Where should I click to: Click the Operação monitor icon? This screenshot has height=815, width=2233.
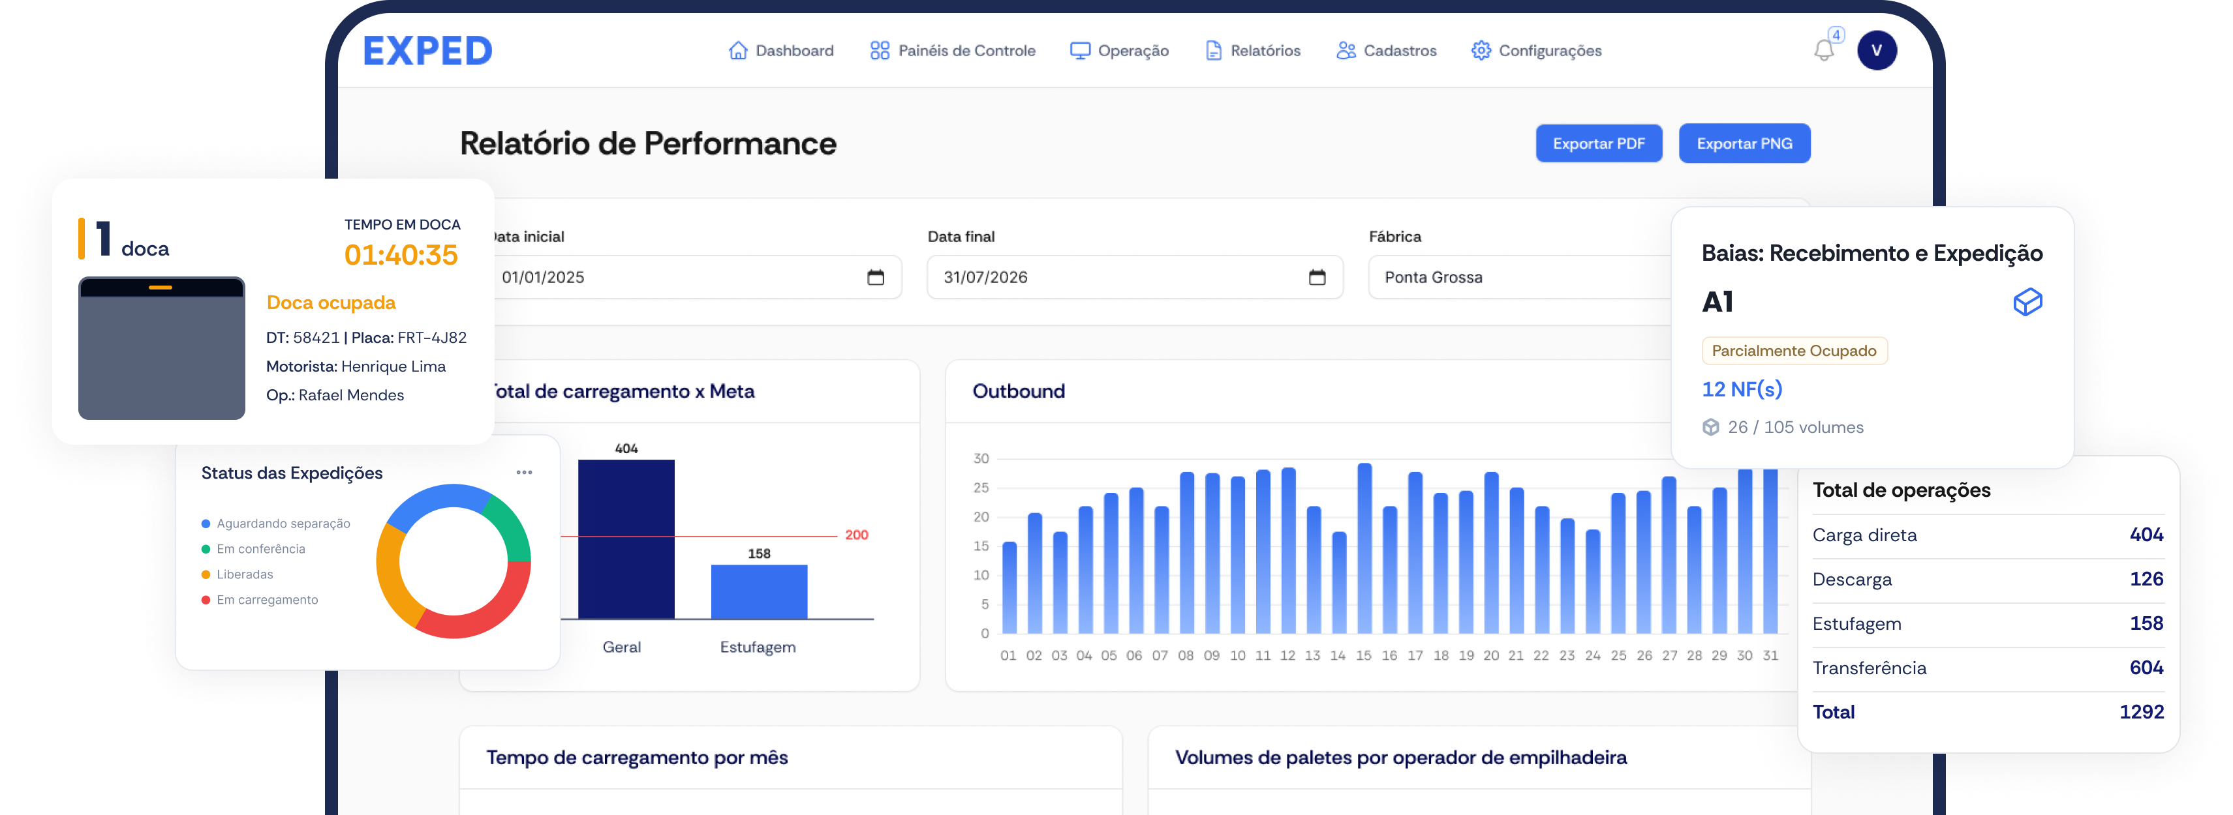click(x=1079, y=50)
